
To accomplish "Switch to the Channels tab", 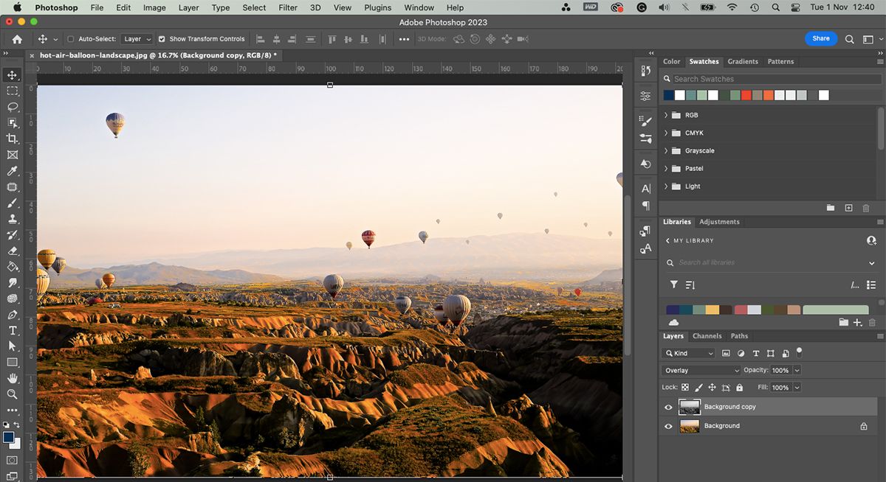I will tap(707, 335).
